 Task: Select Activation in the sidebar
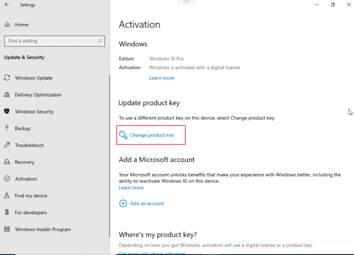coord(26,179)
